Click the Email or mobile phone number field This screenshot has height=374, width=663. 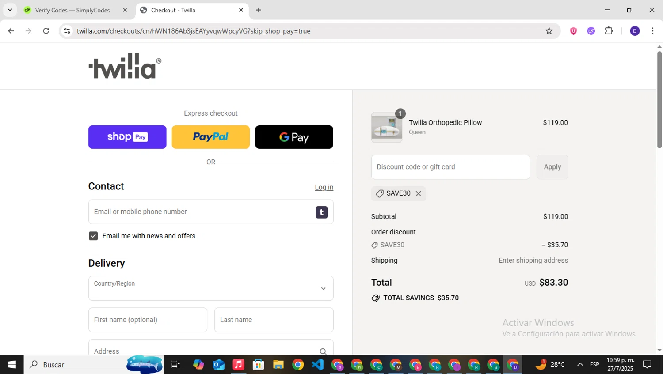[x=211, y=212]
